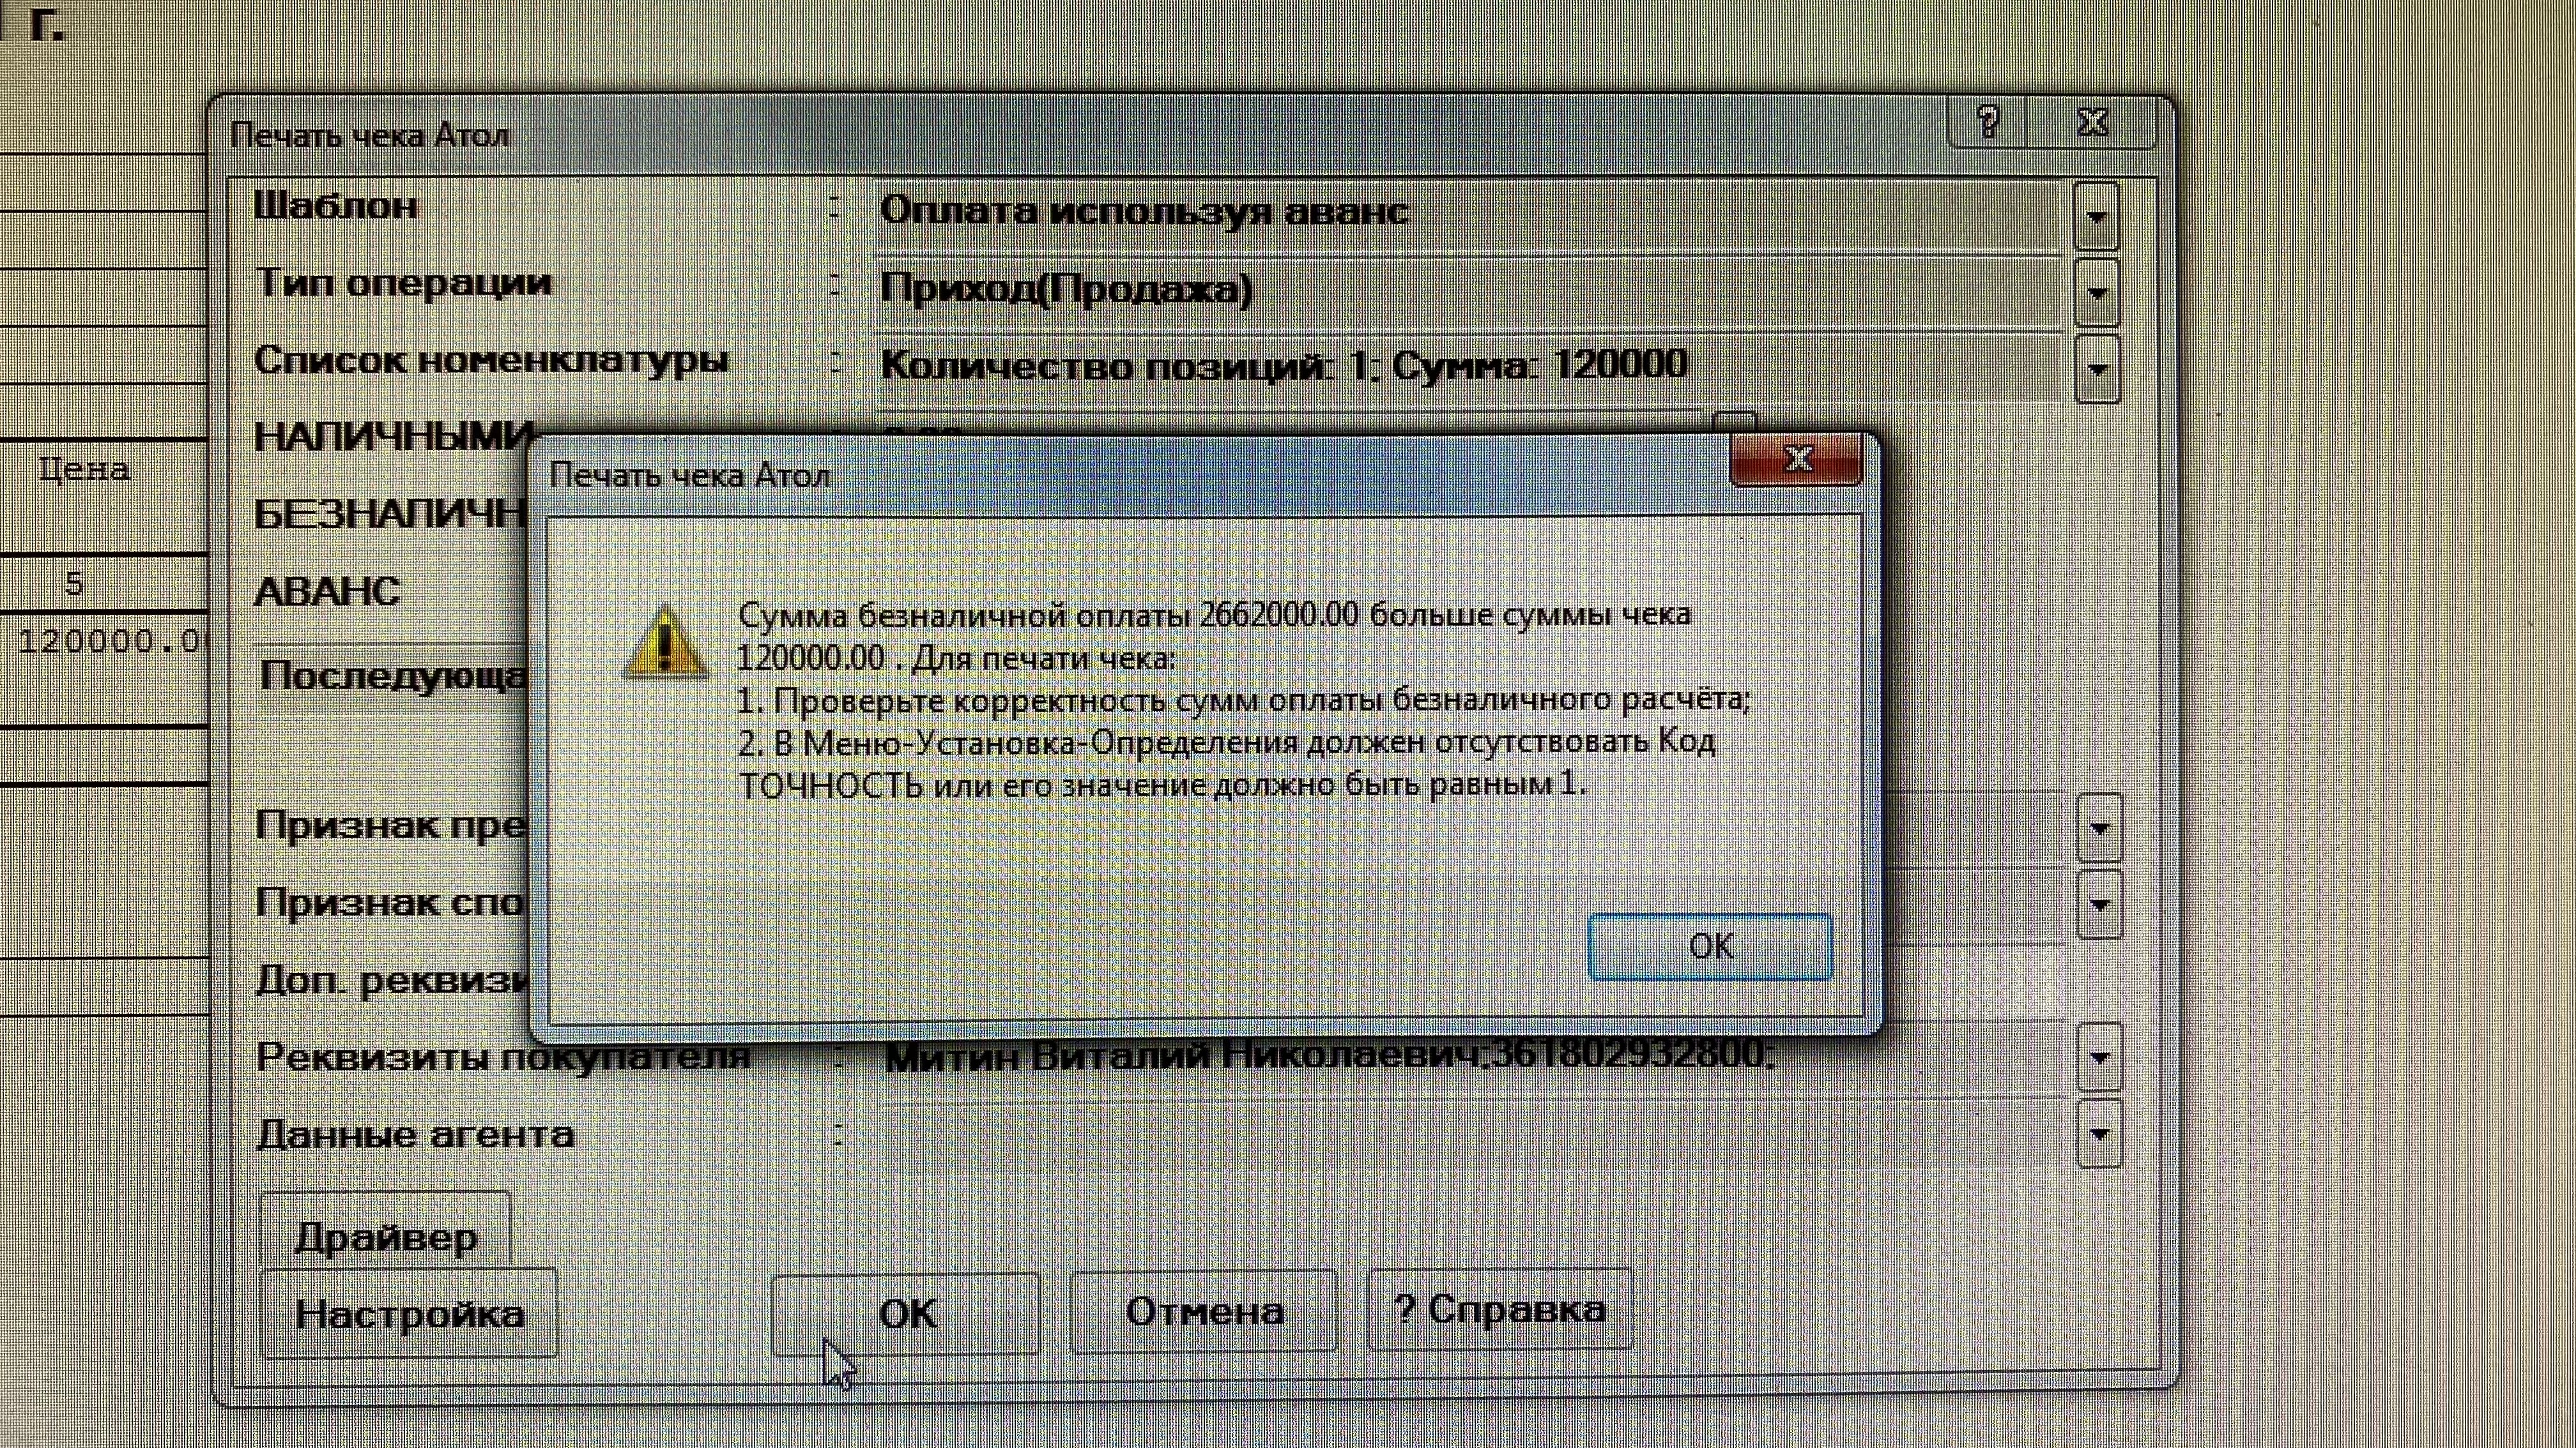The height and width of the screenshot is (1448, 2576).
Task: Open Настройка settings button
Action: pos(409,1313)
